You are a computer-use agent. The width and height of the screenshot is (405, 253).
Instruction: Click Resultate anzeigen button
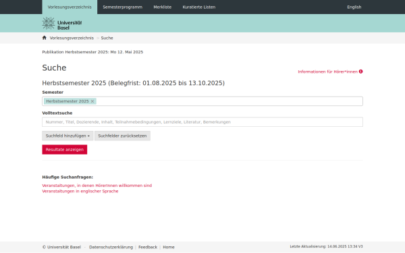(x=65, y=150)
